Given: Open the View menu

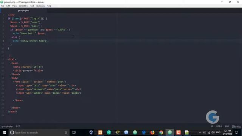Looking at the screenshot, I should pos(14,6).
